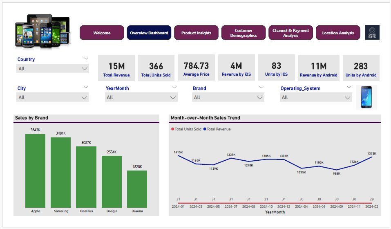Screen dimensions: 391x229
Task: Click the 1415K data point for 2024-01
Action: (178, 156)
